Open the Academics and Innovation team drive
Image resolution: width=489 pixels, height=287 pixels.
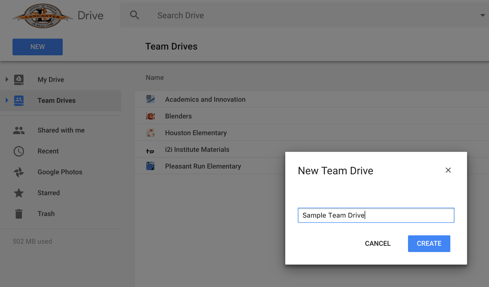click(x=205, y=100)
